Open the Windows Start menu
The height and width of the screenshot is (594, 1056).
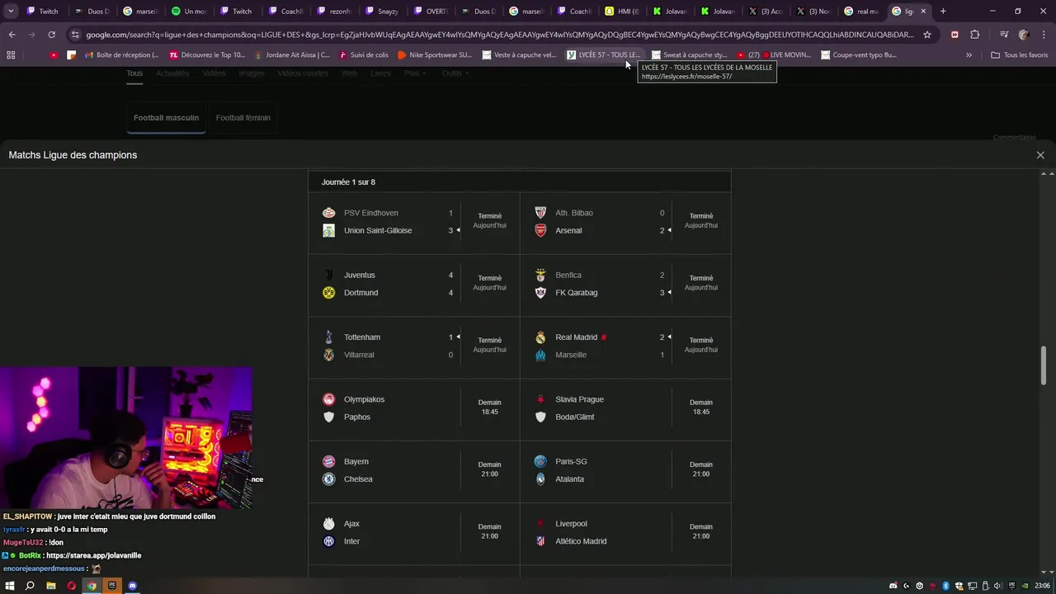pyautogui.click(x=10, y=586)
